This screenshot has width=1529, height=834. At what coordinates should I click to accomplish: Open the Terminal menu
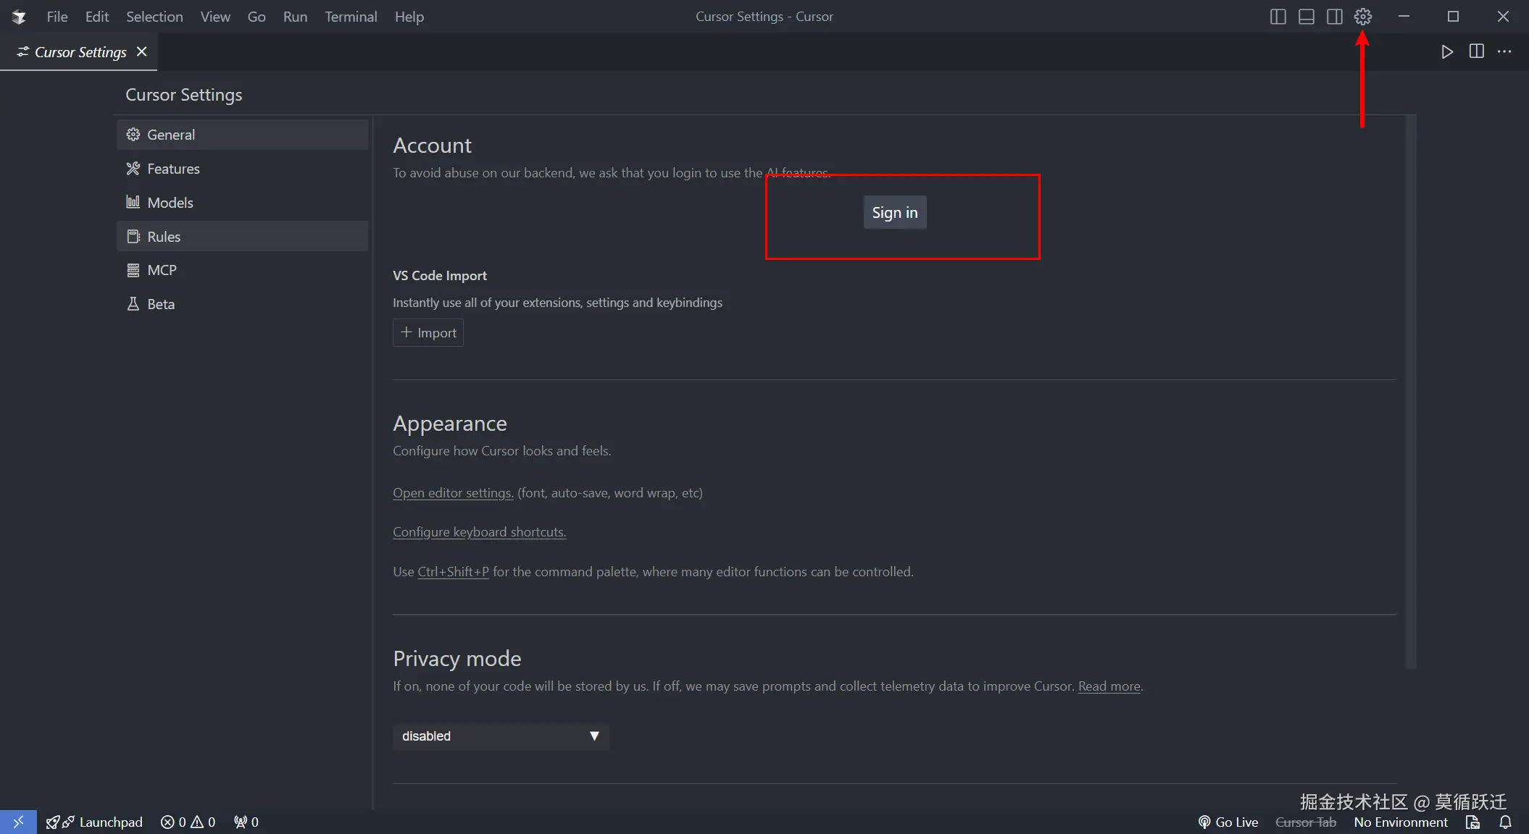click(x=351, y=17)
